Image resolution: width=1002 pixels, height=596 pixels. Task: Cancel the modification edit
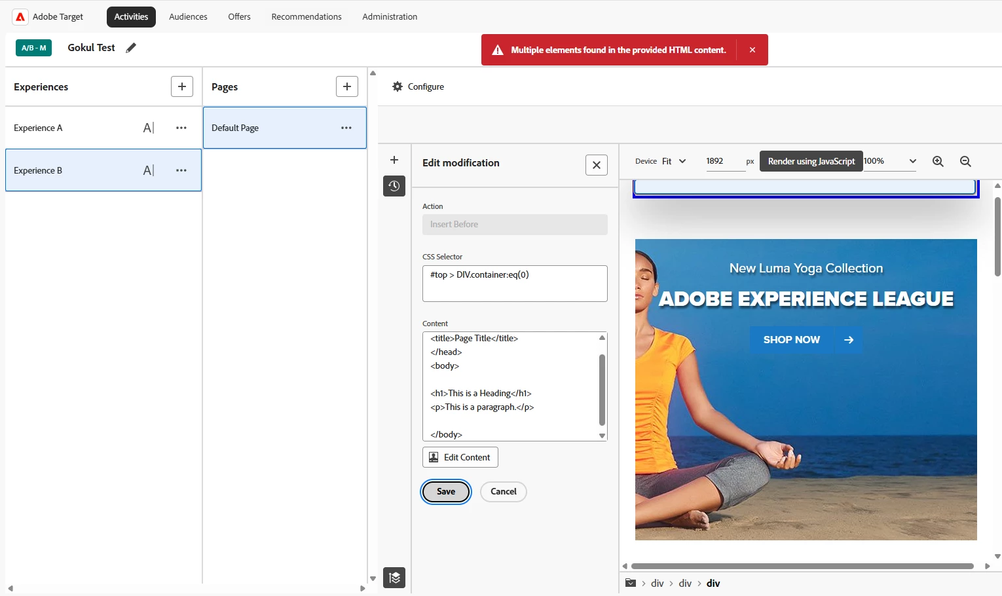tap(504, 492)
